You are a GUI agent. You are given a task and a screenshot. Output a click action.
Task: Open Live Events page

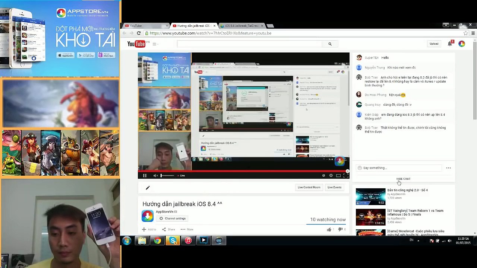[334, 187]
